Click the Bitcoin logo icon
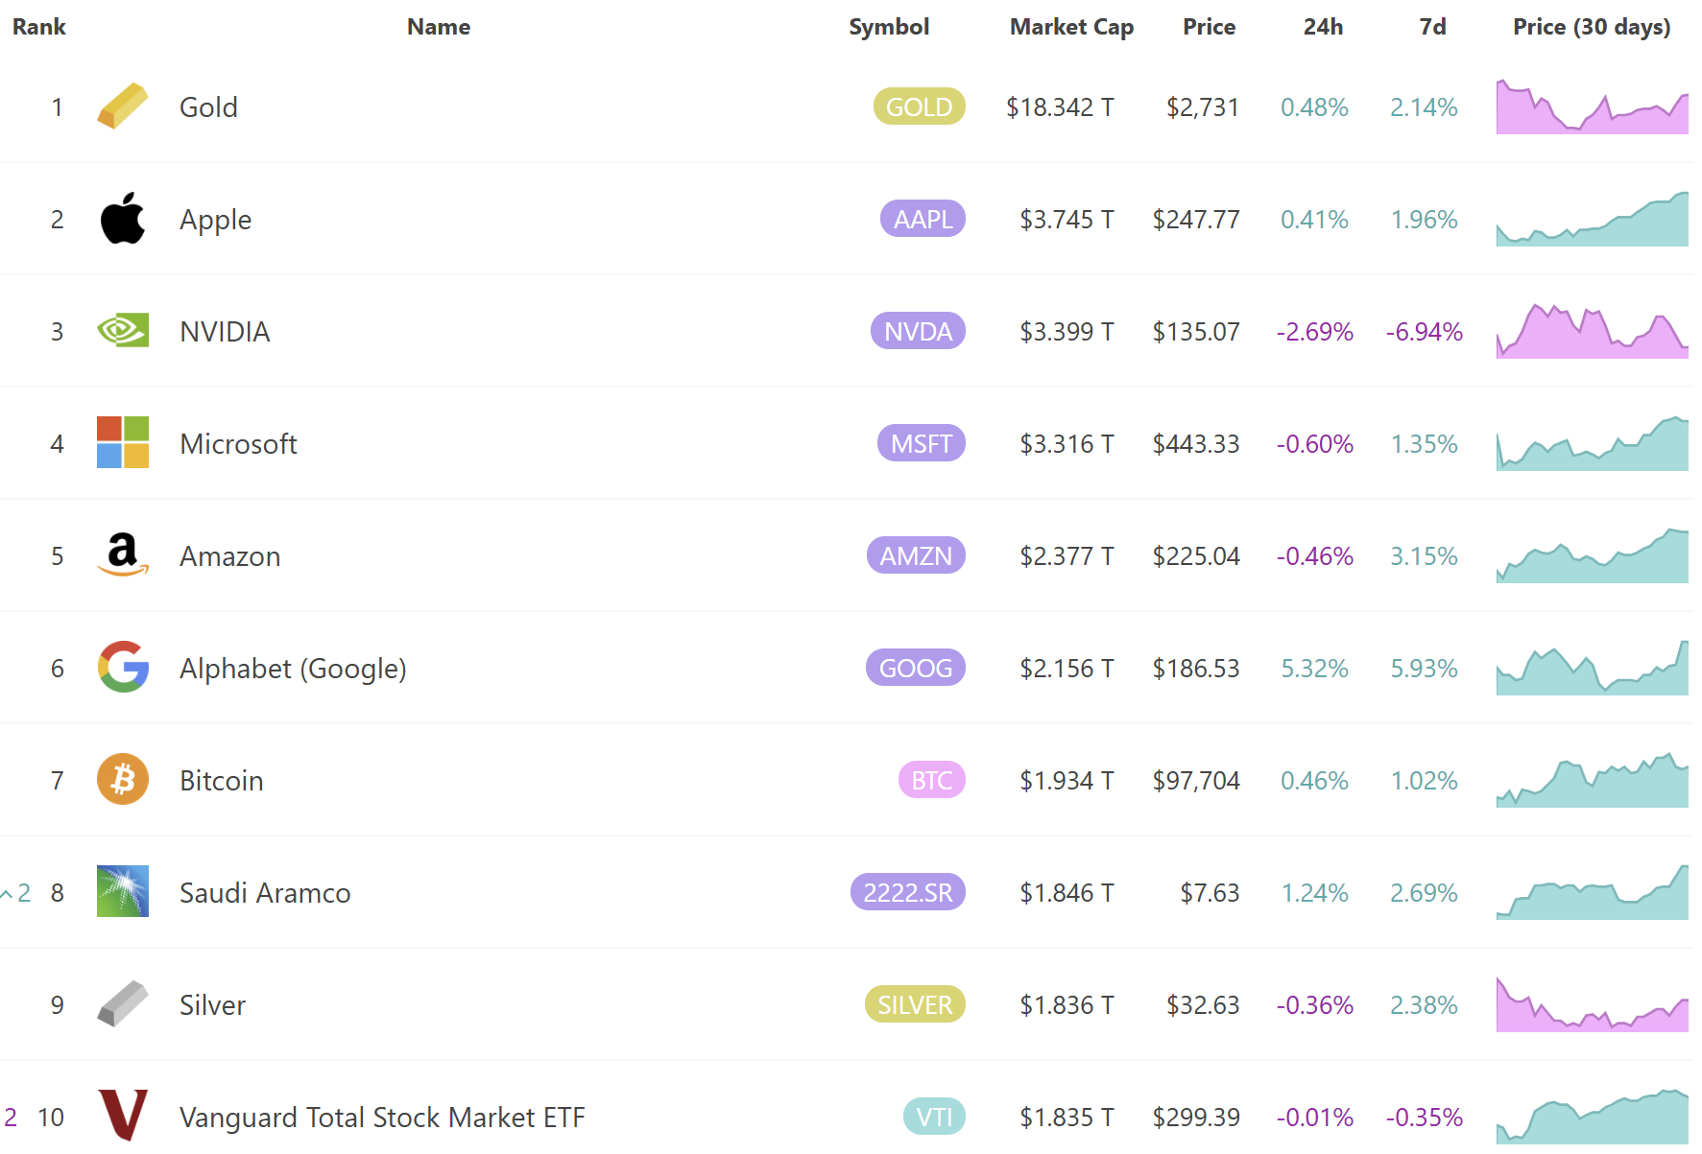Image resolution: width=1702 pixels, height=1154 pixels. [x=123, y=779]
